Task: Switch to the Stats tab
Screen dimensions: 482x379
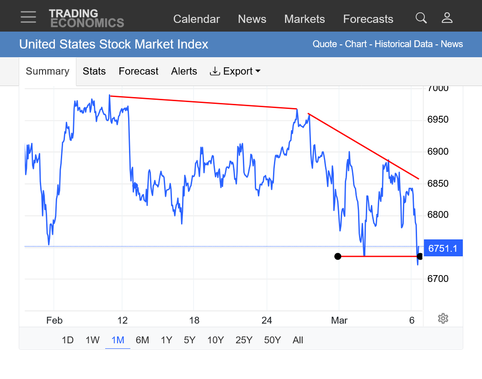Action: tap(94, 71)
